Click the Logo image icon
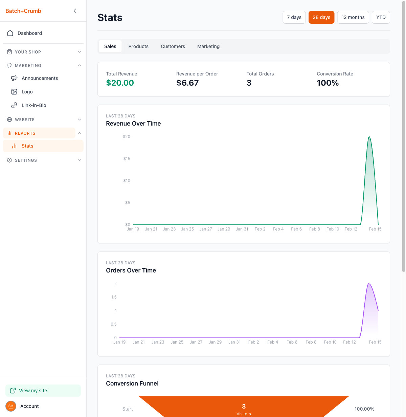The width and height of the screenshot is (406, 417). click(14, 92)
